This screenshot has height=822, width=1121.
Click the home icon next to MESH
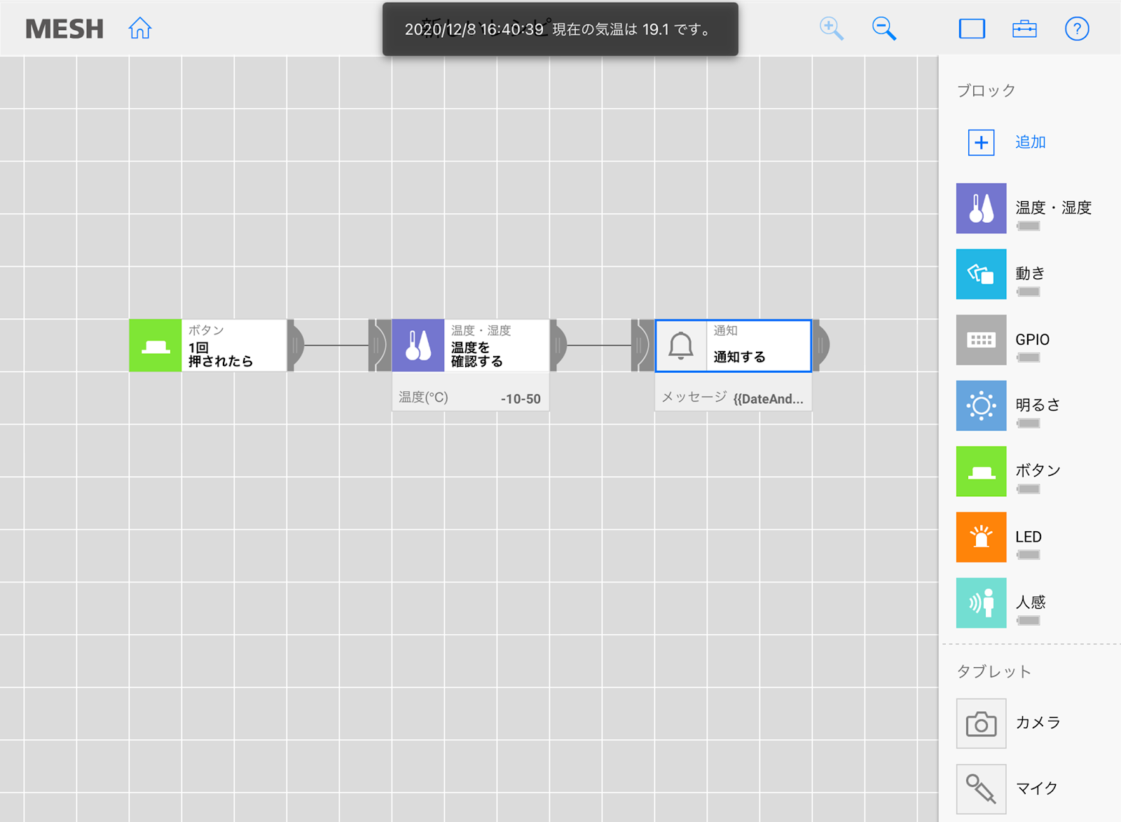click(140, 29)
